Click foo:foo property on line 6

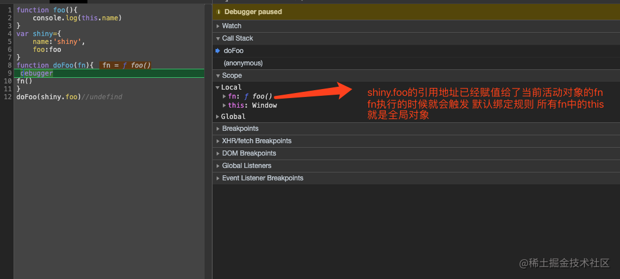47,50
